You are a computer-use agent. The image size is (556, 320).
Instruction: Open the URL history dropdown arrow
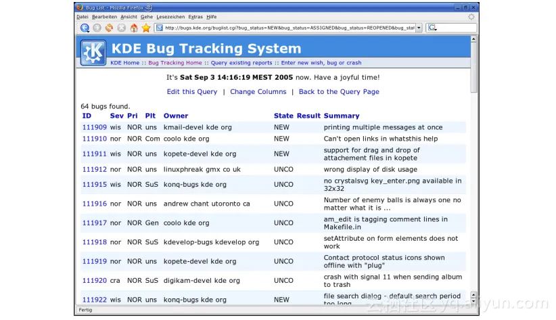pyautogui.click(x=419, y=28)
